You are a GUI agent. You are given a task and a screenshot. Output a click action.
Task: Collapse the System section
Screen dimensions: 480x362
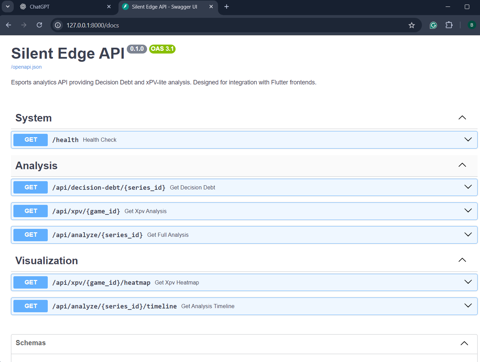tap(462, 118)
